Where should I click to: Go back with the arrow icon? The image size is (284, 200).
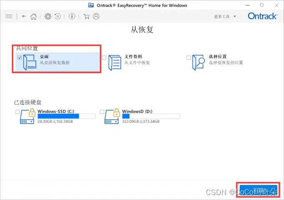pos(24,16)
